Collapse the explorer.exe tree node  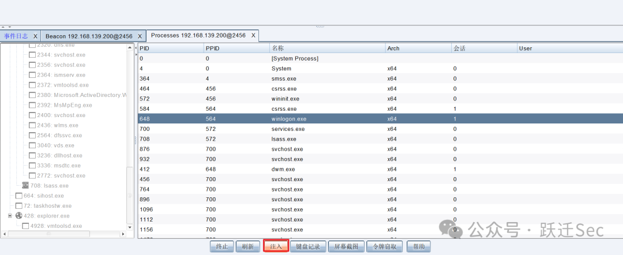pos(10,216)
